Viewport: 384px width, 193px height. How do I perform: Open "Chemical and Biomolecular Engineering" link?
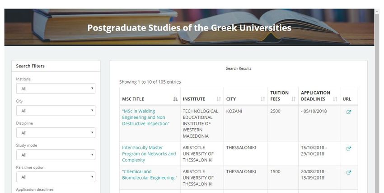point(150,175)
